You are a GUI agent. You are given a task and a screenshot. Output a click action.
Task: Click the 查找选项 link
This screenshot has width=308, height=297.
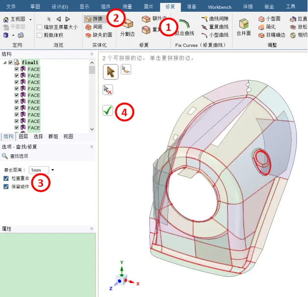click(x=19, y=156)
